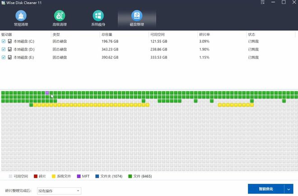Open the 没有操作 dropdown
The width and height of the screenshot is (298, 196).
(x=59, y=191)
